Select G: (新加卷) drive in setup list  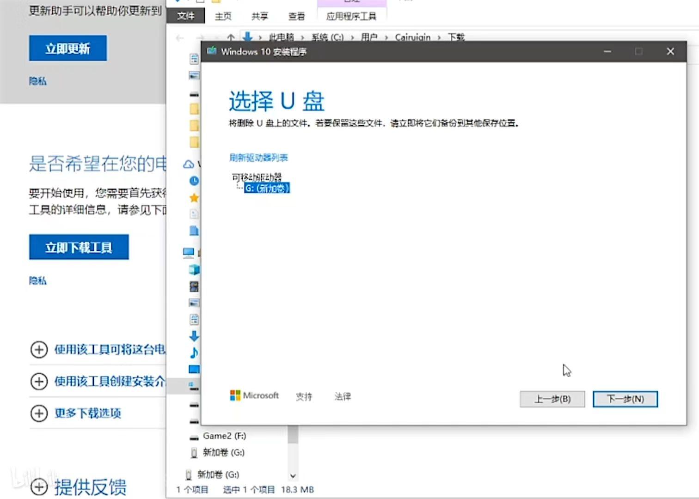tap(267, 188)
